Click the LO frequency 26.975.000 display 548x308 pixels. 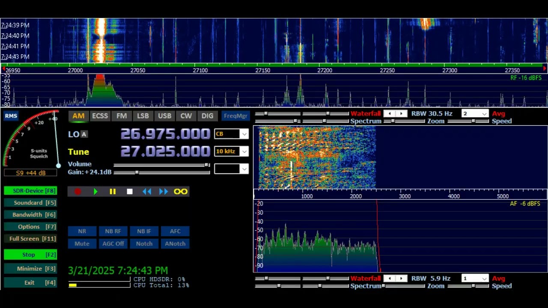click(x=165, y=134)
